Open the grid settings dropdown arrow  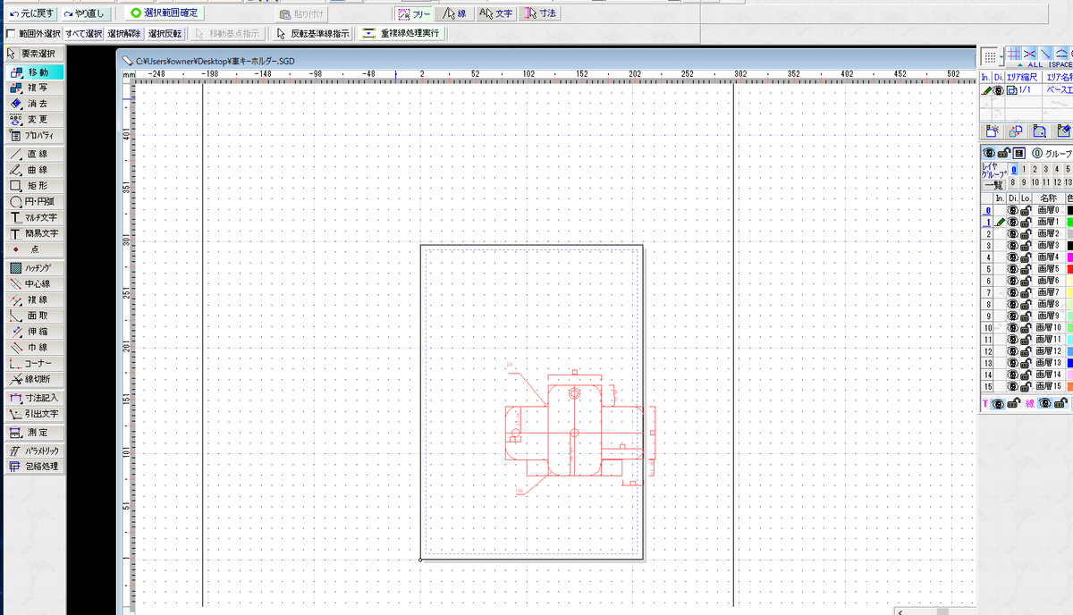pos(1001,57)
